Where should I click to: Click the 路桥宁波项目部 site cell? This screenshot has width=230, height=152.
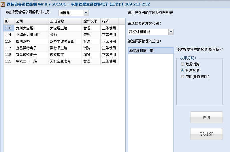[x=65, y=41]
